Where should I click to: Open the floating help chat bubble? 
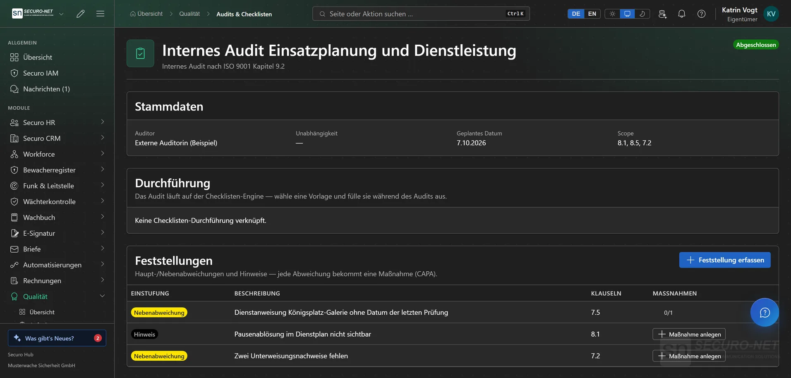coord(765,312)
